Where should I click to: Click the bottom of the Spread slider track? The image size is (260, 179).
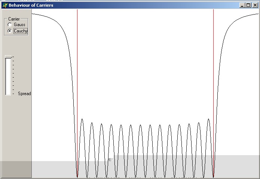tap(8, 92)
